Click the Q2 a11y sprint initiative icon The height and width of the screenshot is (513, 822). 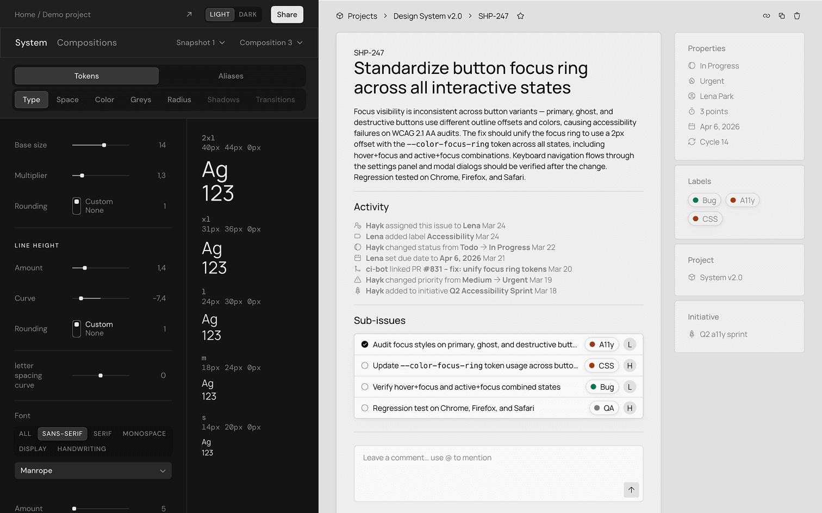point(692,334)
